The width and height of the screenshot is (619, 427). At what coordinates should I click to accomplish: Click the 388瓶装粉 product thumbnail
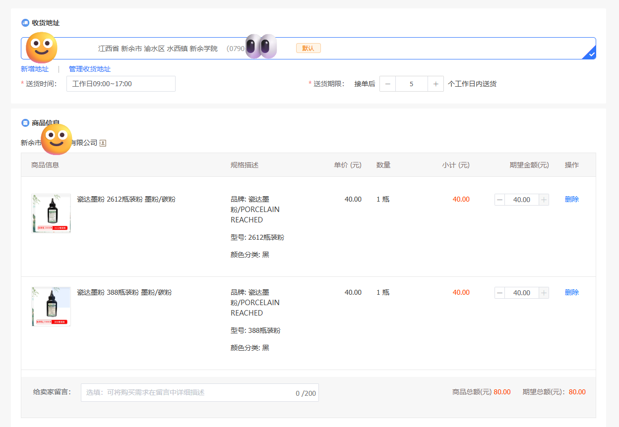(51, 307)
